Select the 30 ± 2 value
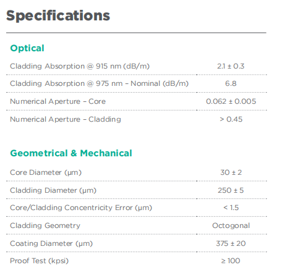This screenshot has width=287, height=270. 231,172
